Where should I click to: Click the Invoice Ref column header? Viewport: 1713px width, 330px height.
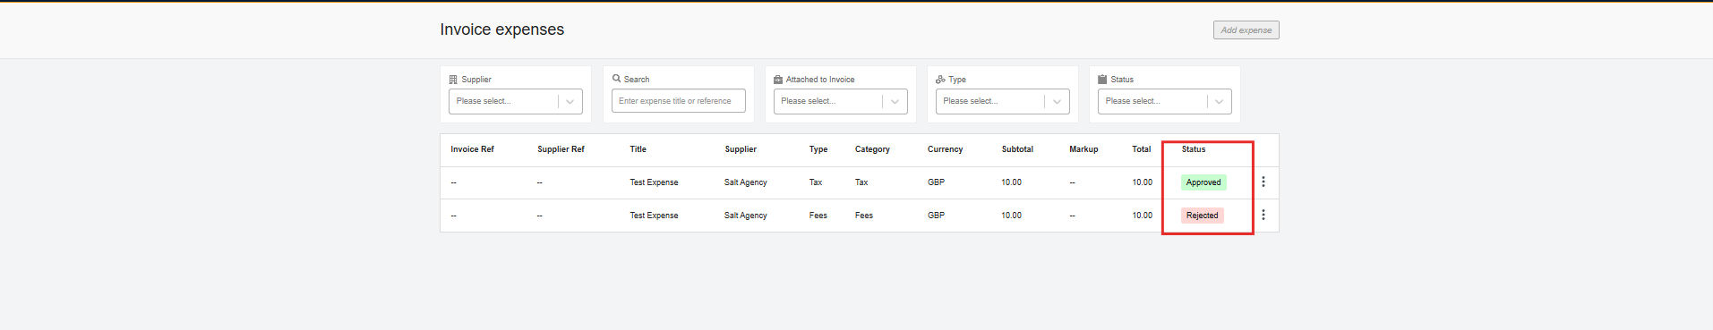point(472,149)
